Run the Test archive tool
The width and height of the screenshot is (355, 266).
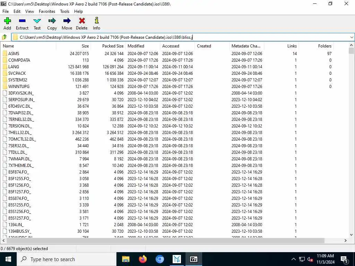(x=37, y=21)
